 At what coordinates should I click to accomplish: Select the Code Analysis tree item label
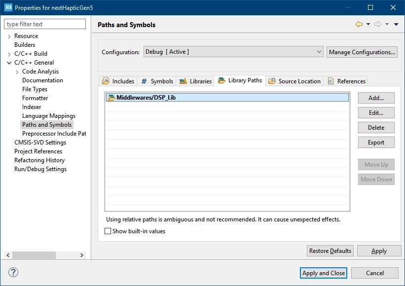[x=40, y=71]
